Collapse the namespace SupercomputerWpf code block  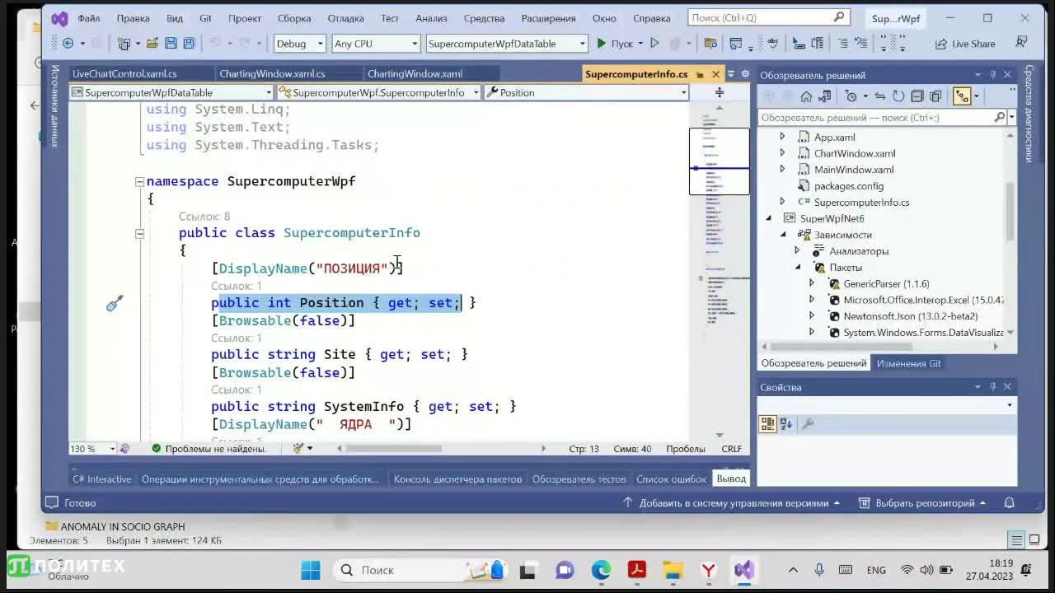[139, 181]
